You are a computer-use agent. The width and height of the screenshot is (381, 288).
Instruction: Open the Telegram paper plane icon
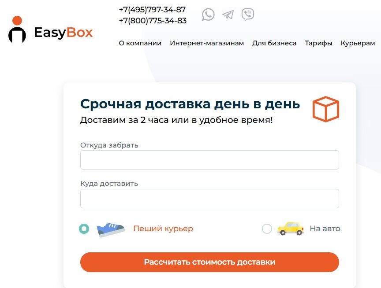point(228,15)
